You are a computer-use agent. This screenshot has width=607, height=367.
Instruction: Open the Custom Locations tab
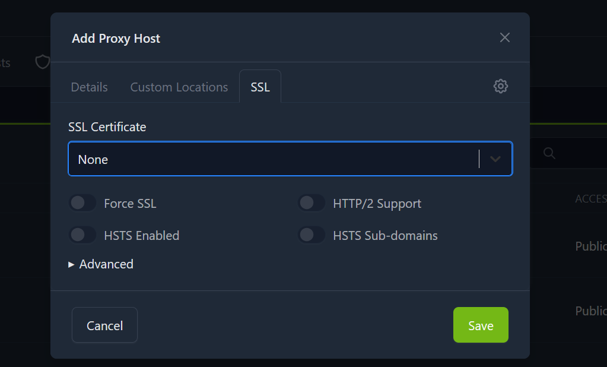coord(179,87)
